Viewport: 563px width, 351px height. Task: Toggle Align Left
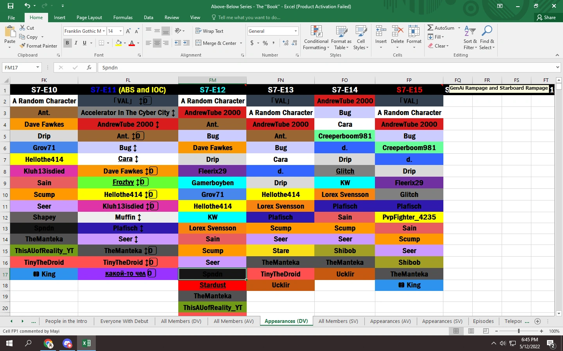point(148,43)
